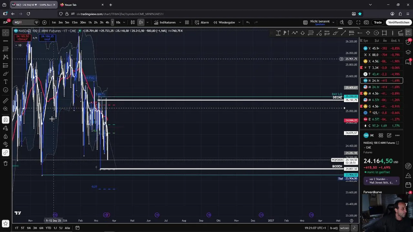Create an Alarm
Viewport: 413px width, 232px height.
(202, 22)
